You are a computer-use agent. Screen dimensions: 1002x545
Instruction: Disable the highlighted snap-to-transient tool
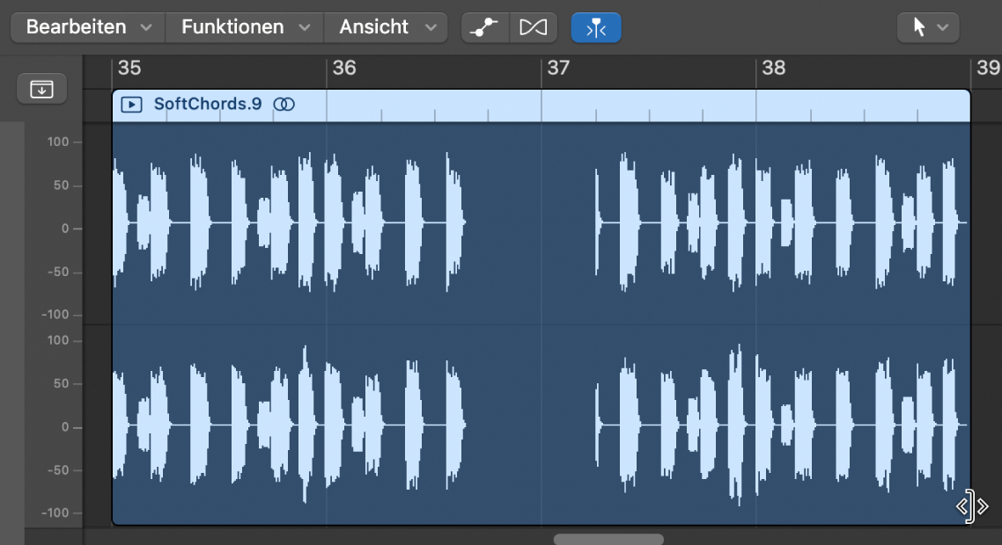[596, 26]
